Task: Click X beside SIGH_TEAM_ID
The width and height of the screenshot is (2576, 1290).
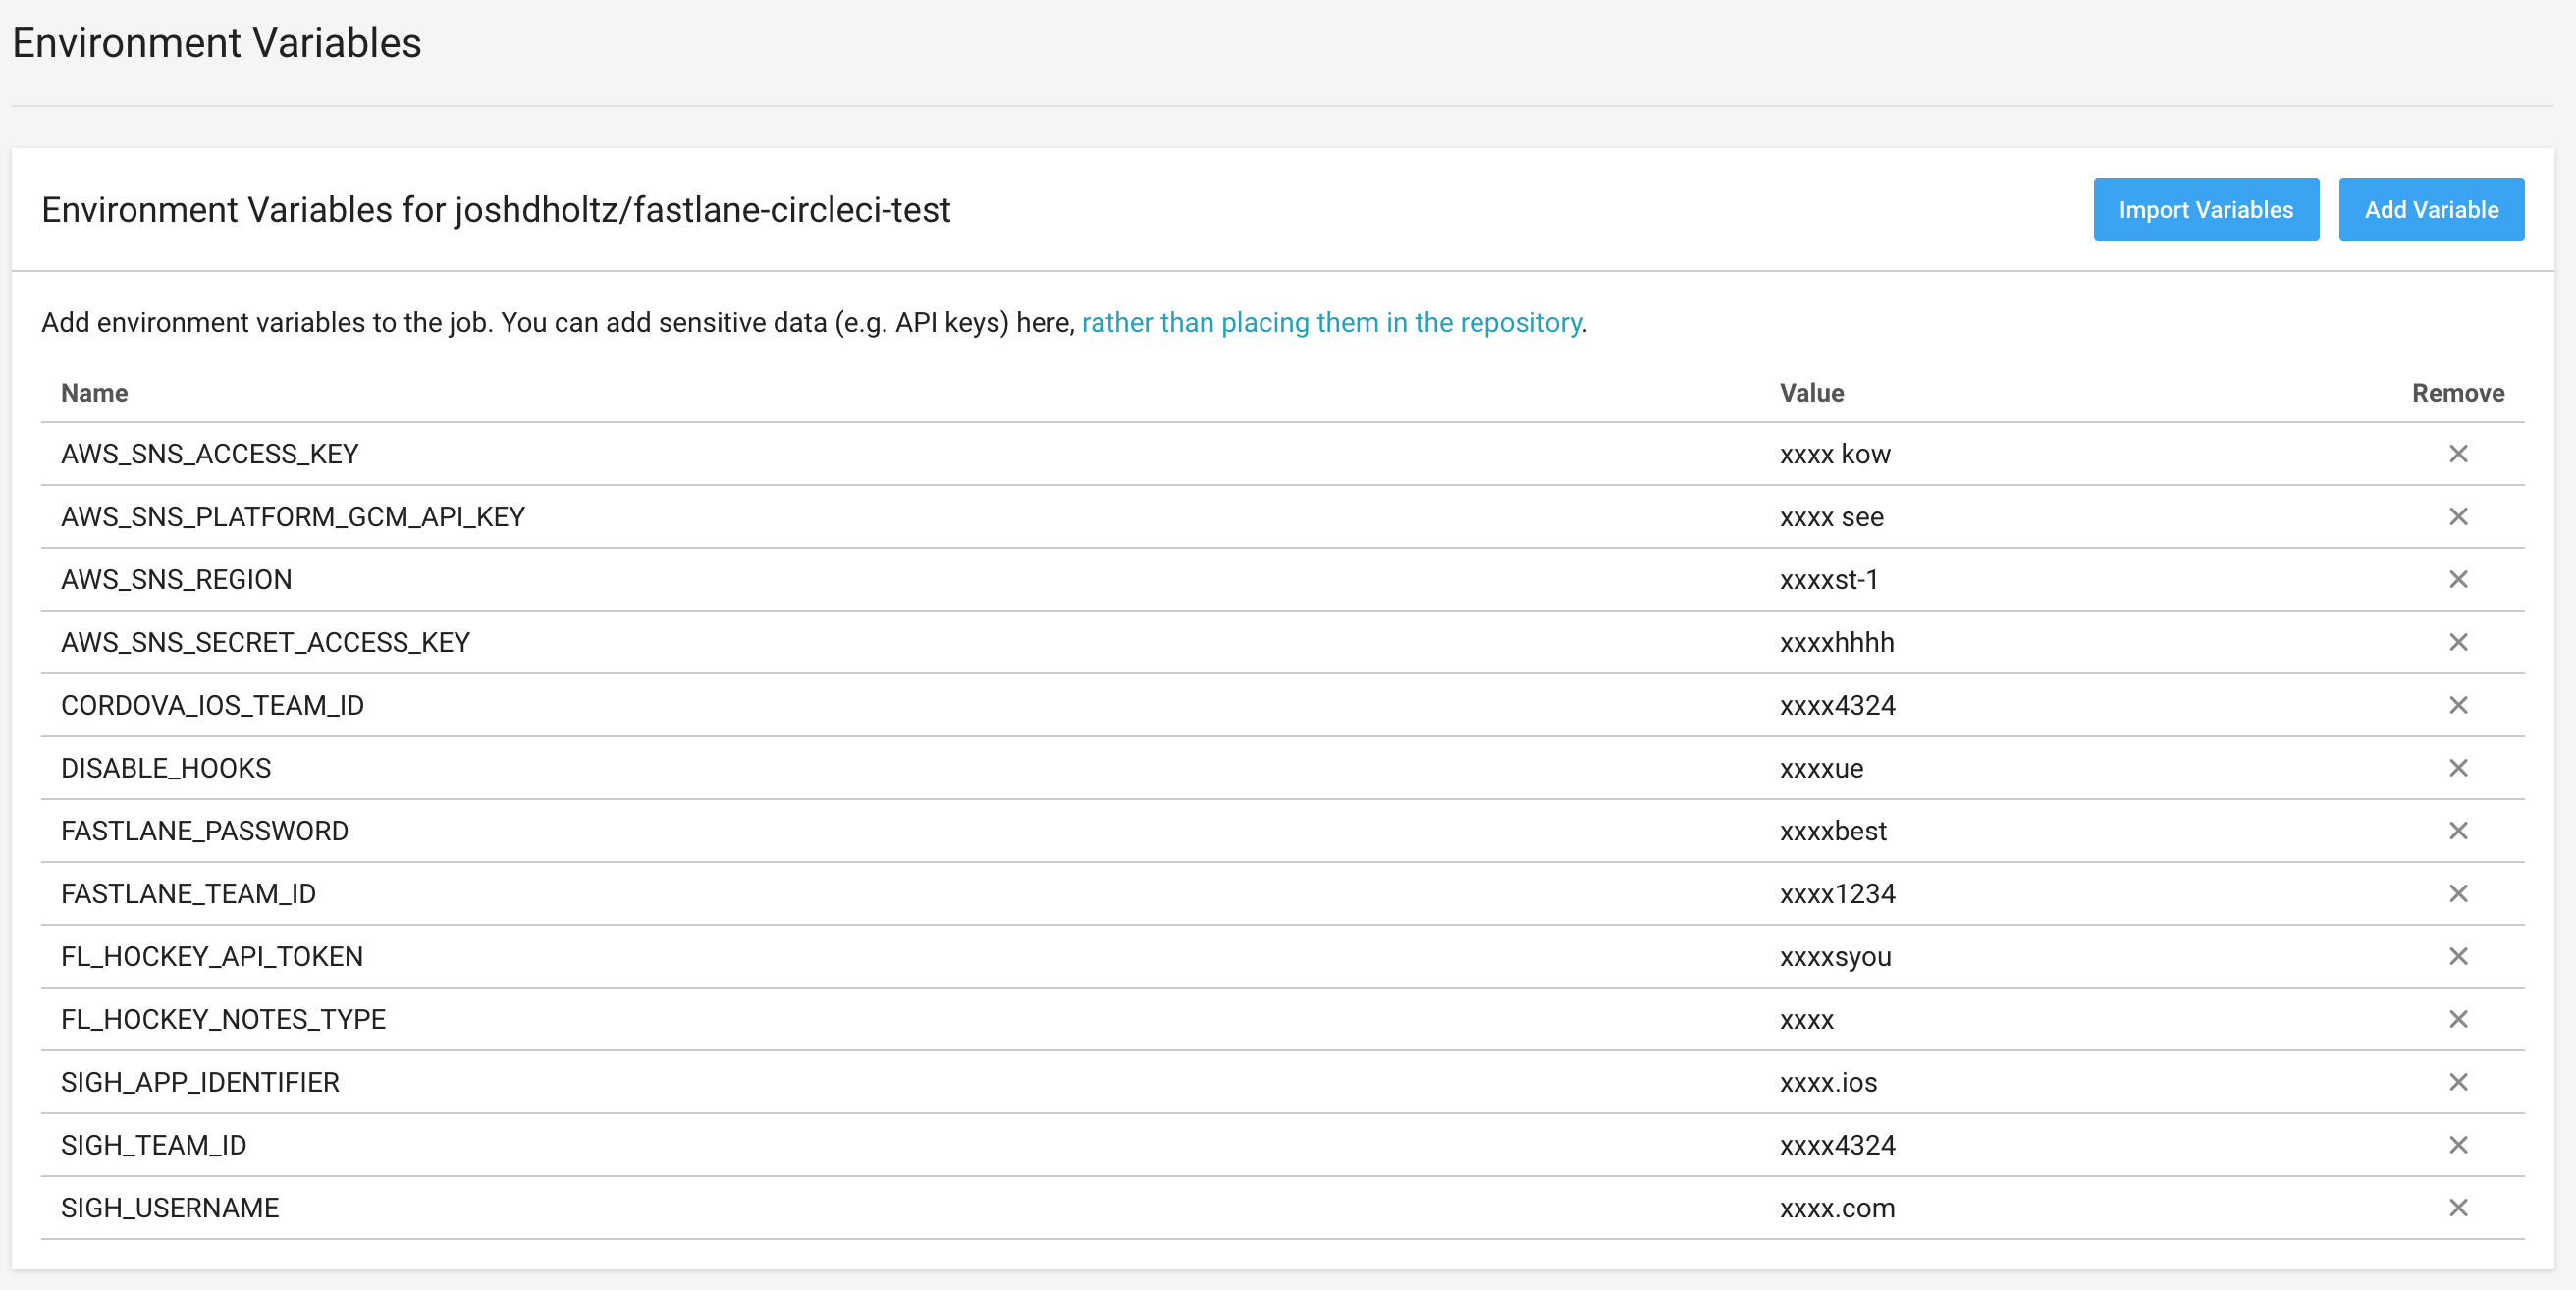Action: tap(2458, 1145)
